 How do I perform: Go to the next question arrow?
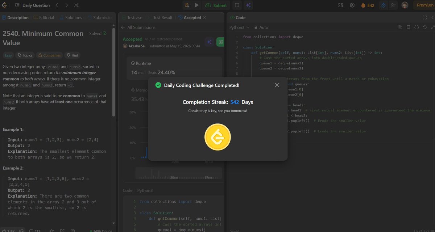click(x=66, y=5)
